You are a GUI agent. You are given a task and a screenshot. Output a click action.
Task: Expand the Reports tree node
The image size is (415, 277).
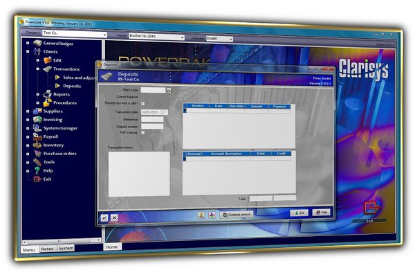click(37, 94)
